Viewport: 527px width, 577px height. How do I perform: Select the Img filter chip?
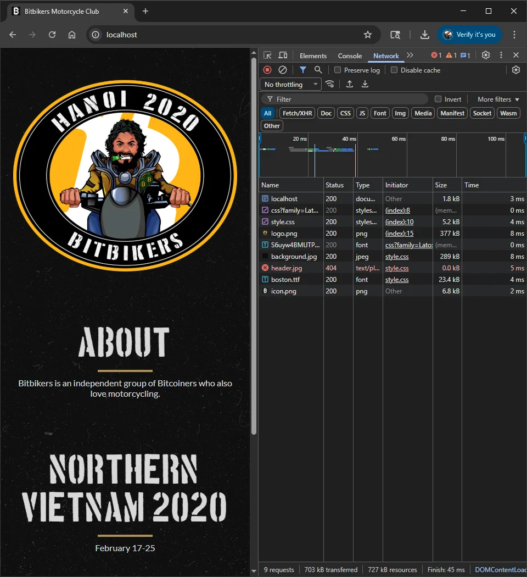click(400, 113)
